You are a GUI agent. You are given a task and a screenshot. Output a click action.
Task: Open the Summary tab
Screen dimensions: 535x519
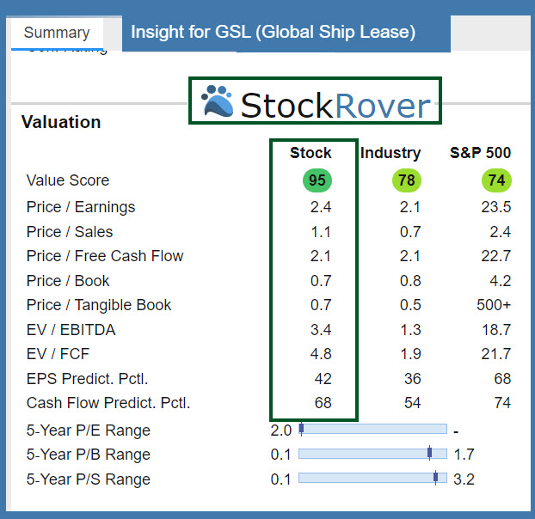57,33
